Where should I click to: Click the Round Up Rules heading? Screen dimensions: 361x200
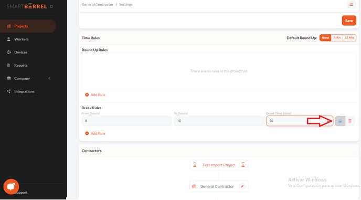click(94, 50)
